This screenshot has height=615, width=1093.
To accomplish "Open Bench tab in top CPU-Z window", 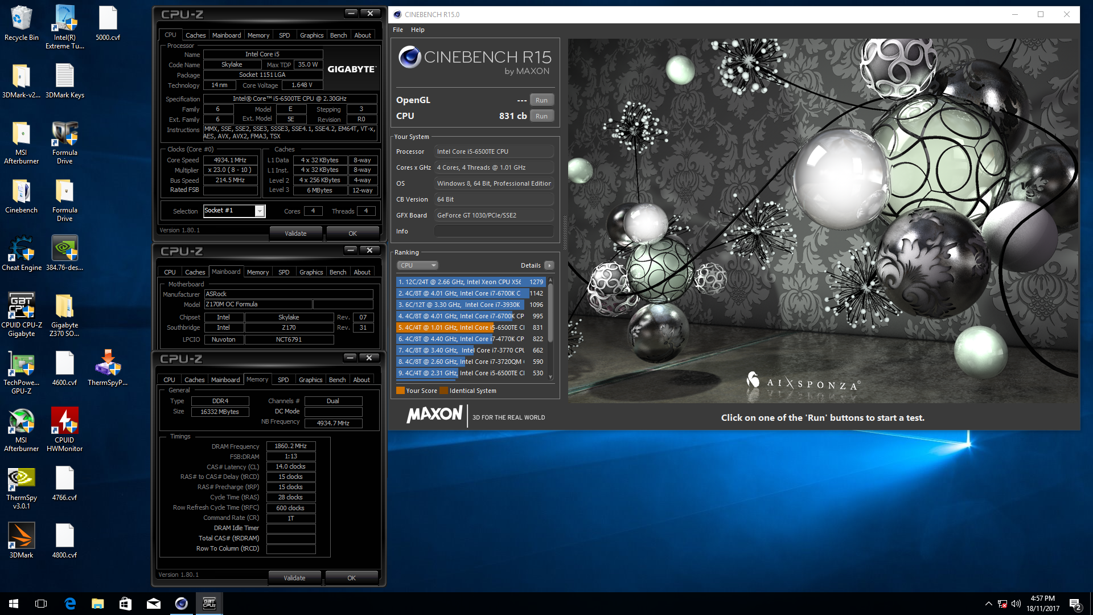I will click(x=339, y=35).
